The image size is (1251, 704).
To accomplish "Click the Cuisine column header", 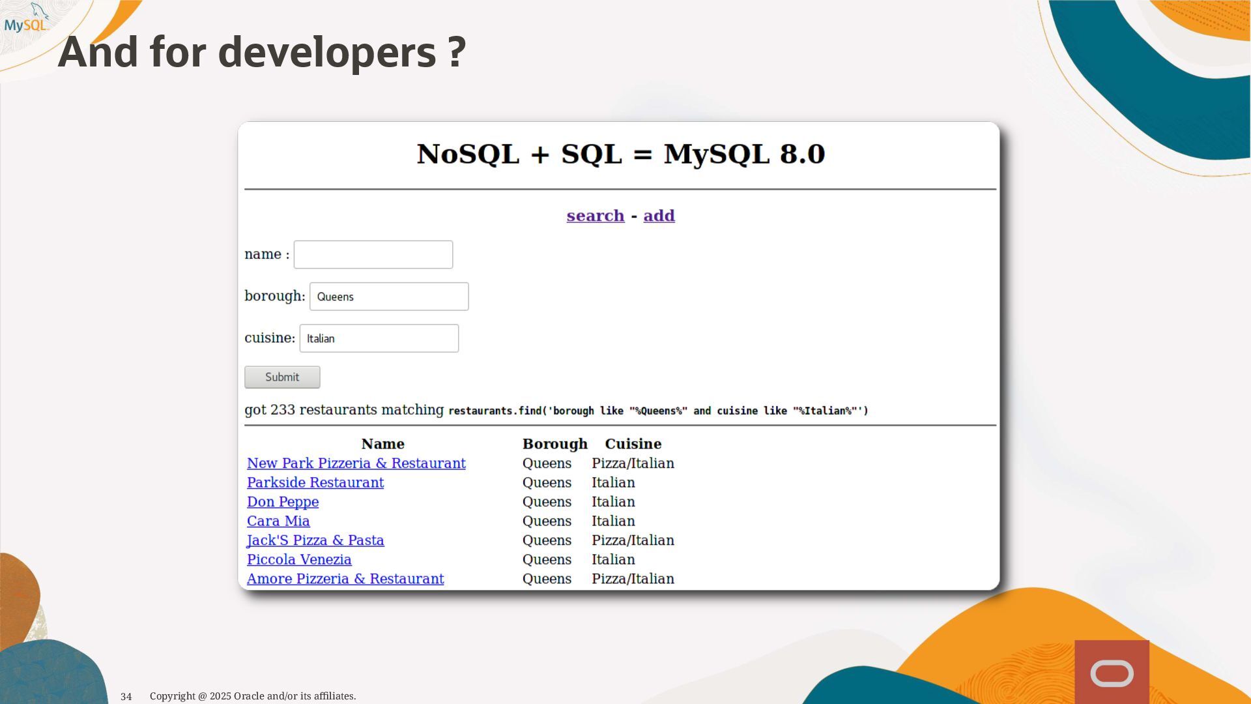I will pos(633,444).
